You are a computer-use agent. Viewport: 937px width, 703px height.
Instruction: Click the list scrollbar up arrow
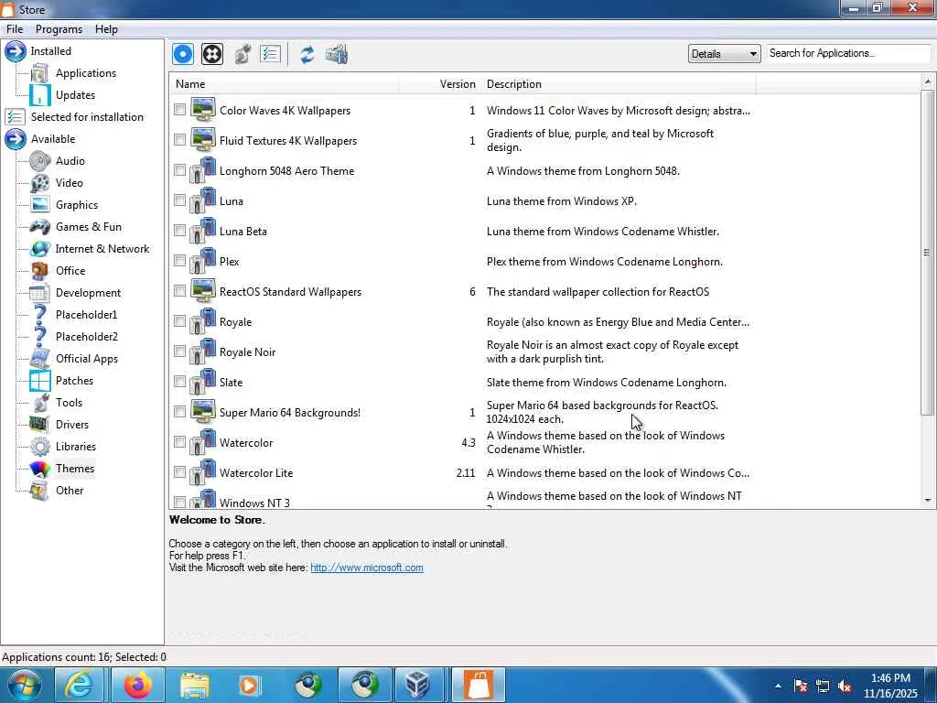pos(928,81)
